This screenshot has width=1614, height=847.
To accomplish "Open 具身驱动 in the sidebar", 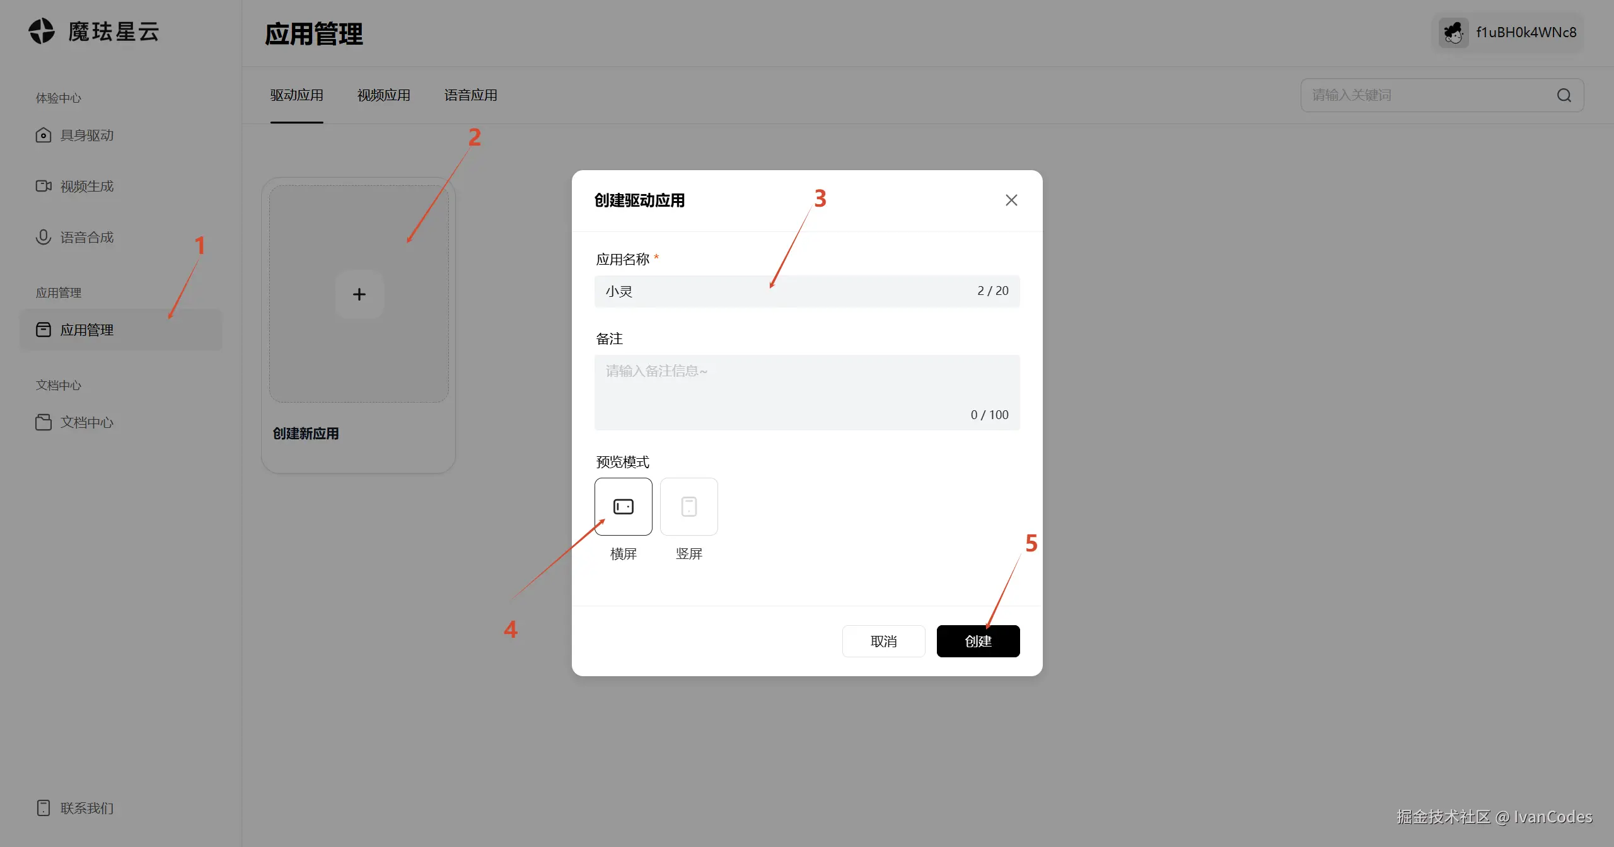I will 75,135.
